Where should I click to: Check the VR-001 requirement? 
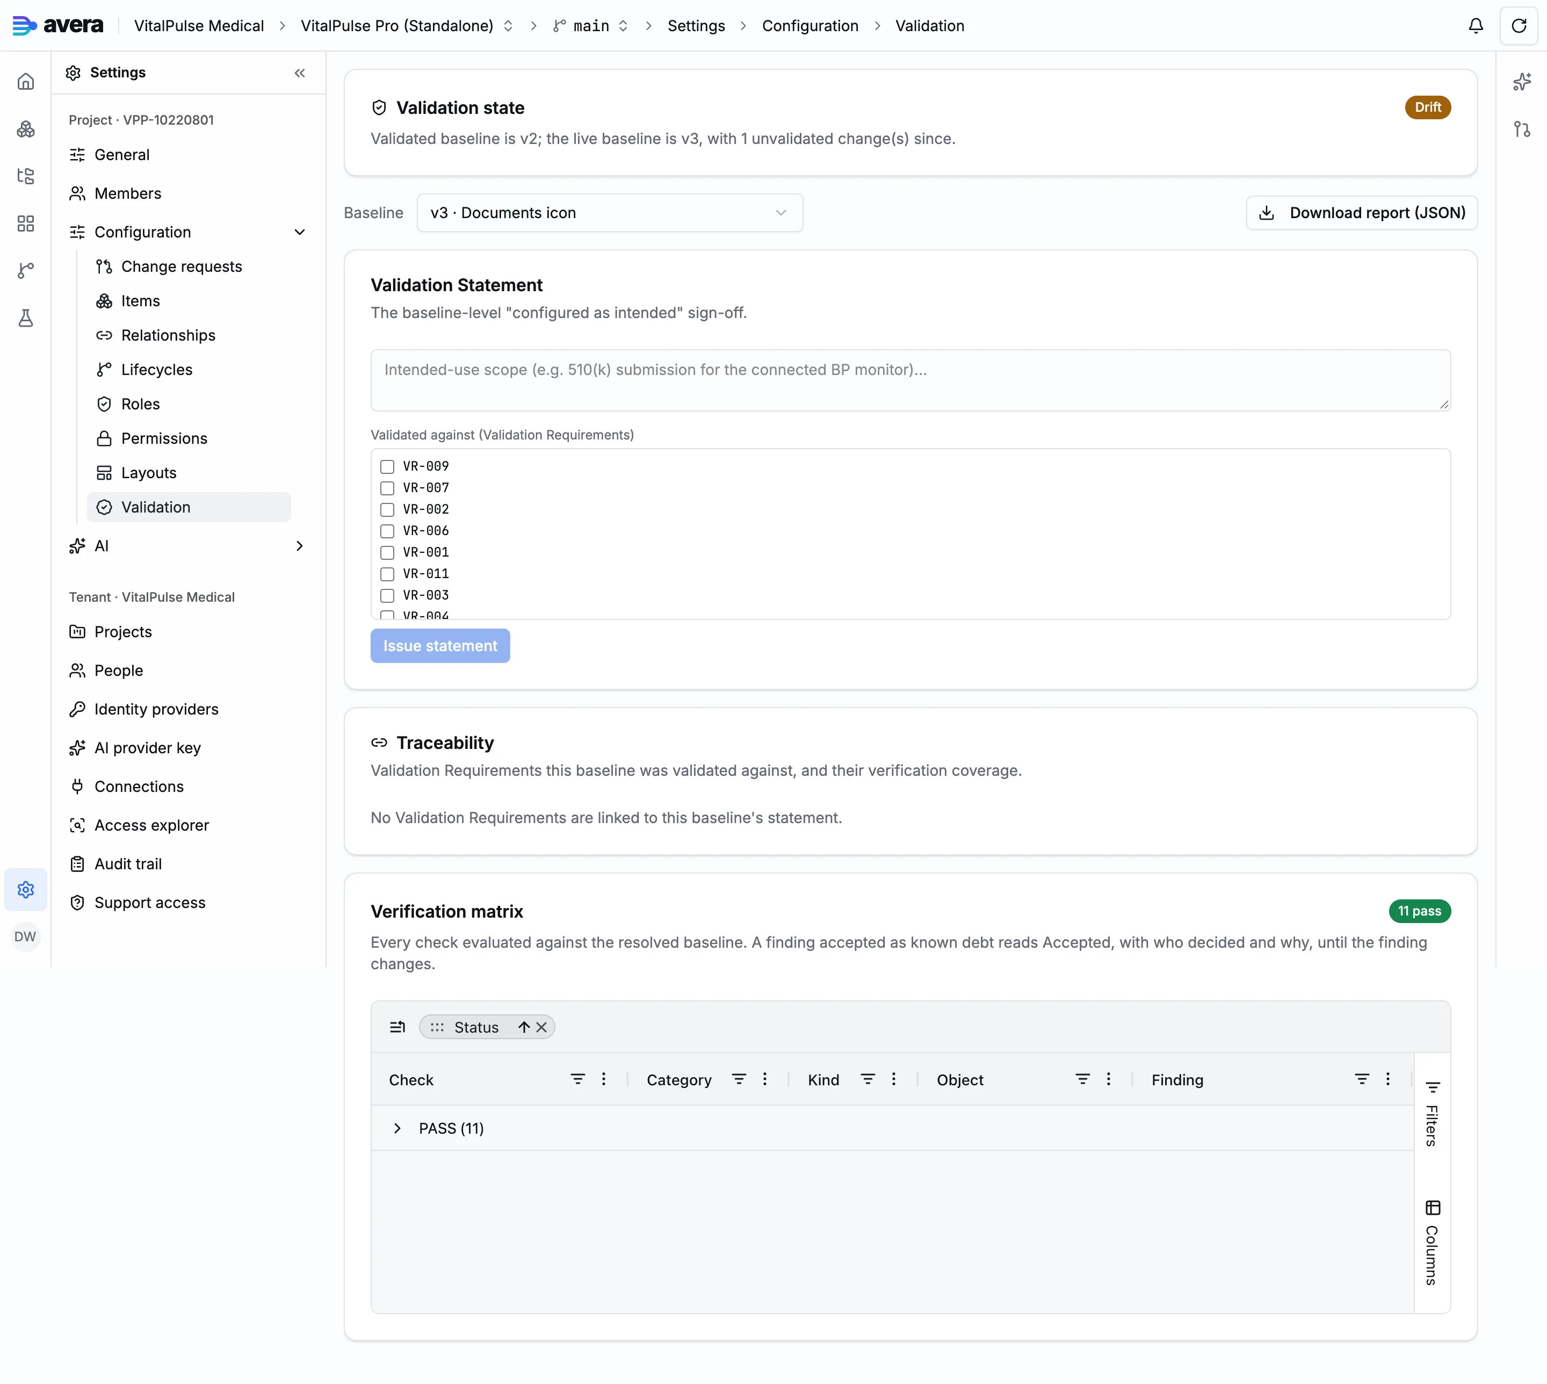tap(387, 553)
